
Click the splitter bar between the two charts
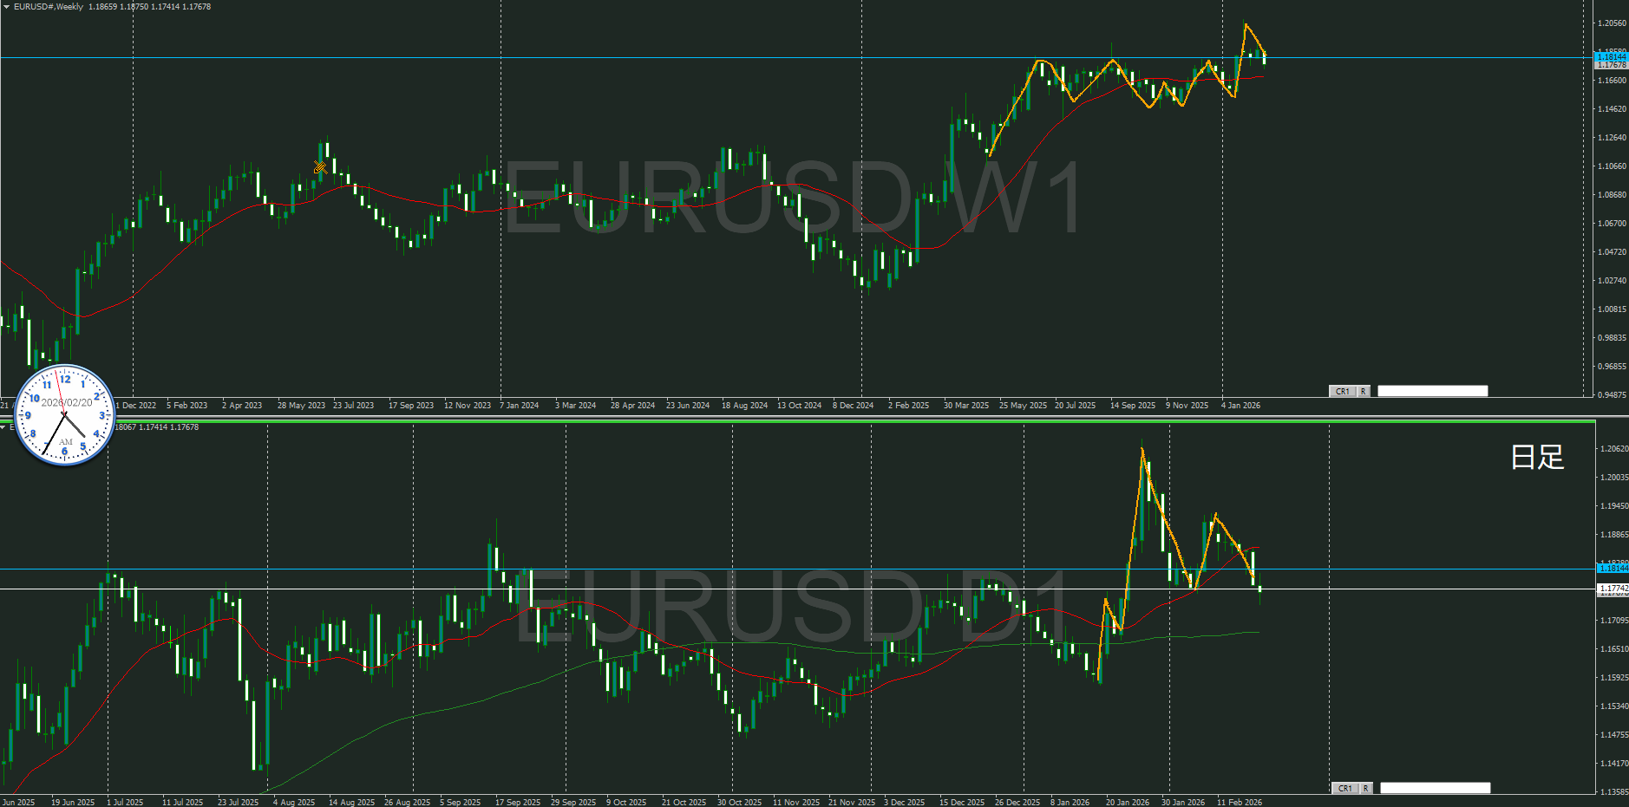(x=781, y=417)
